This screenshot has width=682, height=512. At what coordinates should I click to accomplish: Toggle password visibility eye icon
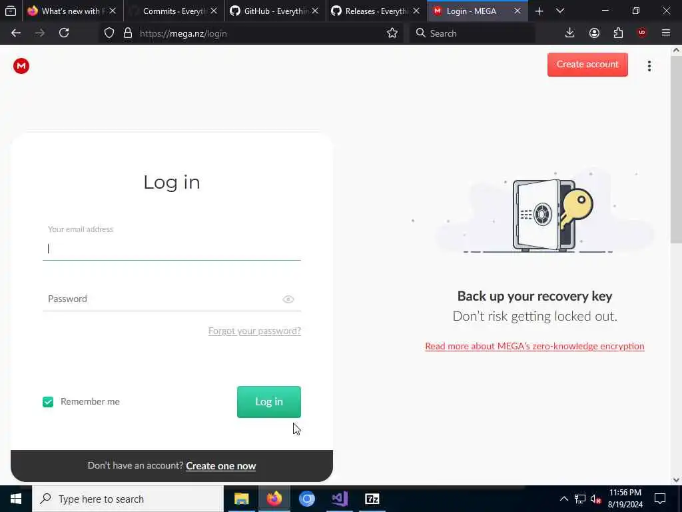coord(288,299)
